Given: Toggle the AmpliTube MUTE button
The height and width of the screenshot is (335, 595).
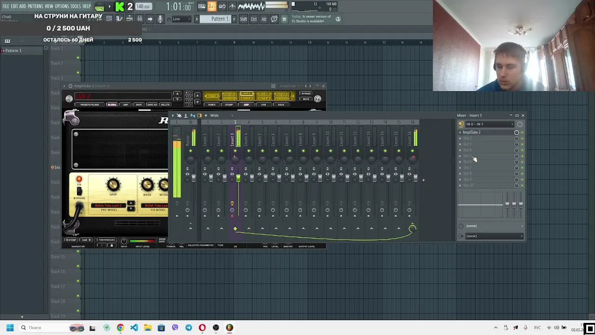Looking at the screenshot, I should [x=305, y=99].
